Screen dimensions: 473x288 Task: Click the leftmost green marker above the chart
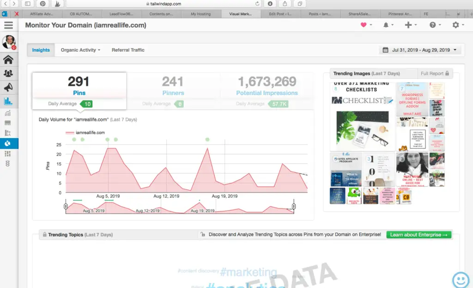click(74, 139)
